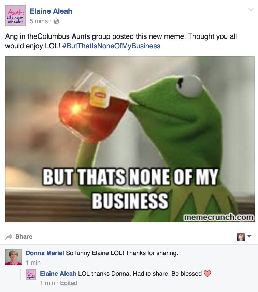Screen dimensions: 258x292
Task: Open the 1 min timestamp on Donna's comment
Action: 33,263
